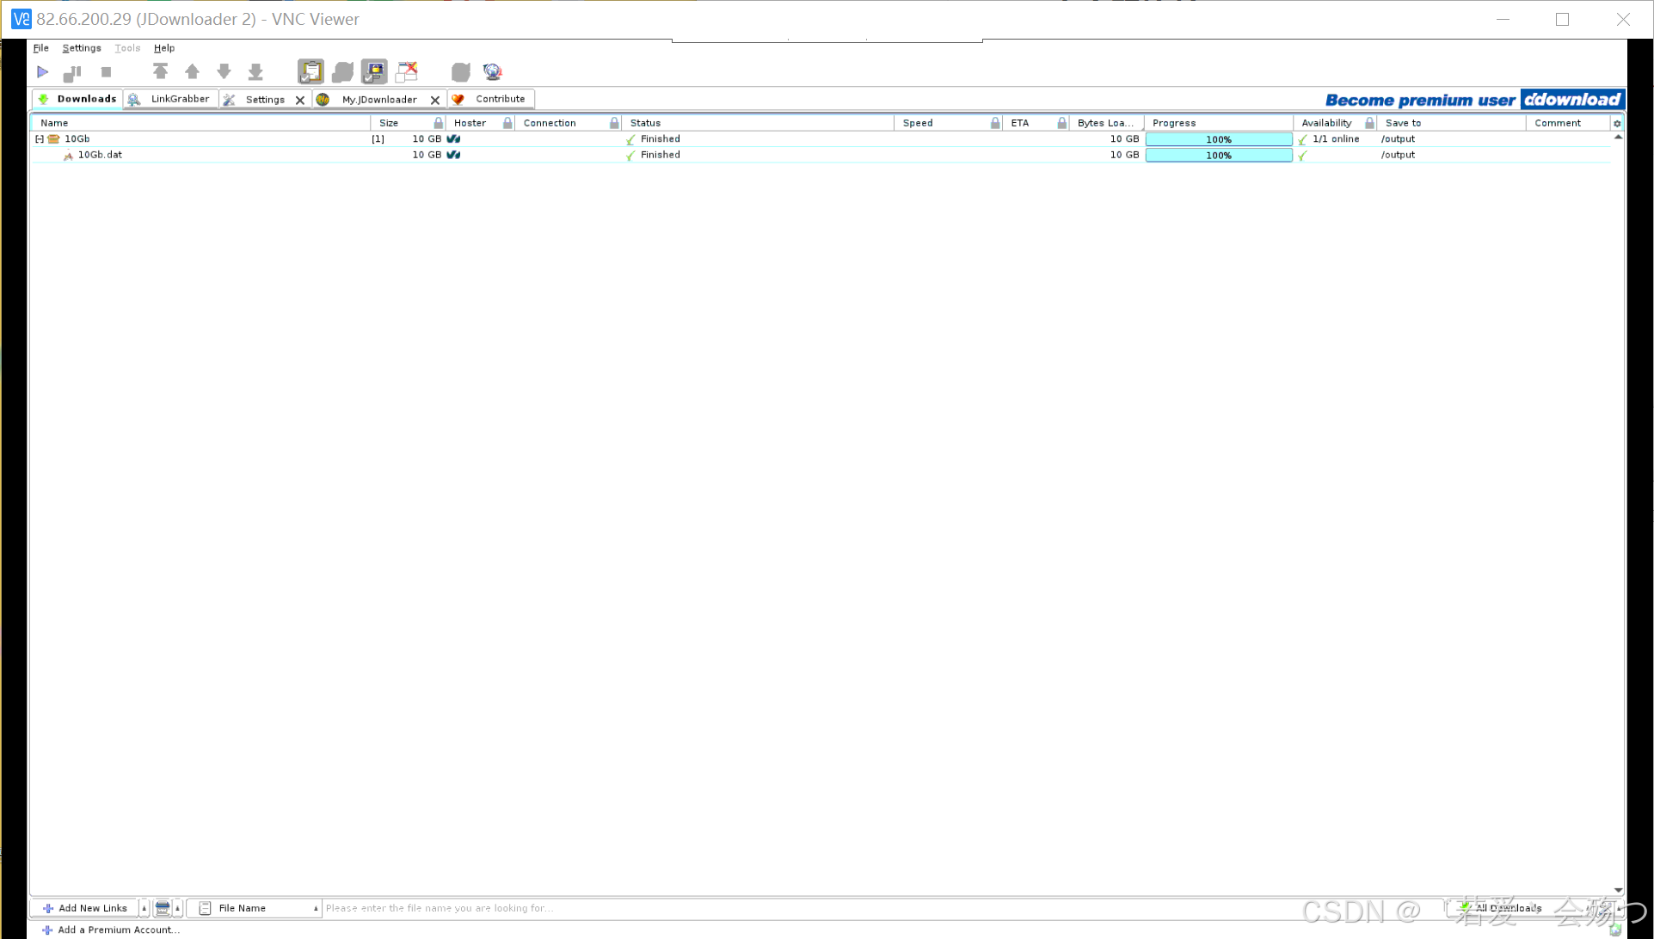Viewport: 1654px width, 939px height.
Task: Click the Add New Links button
Action: point(85,908)
